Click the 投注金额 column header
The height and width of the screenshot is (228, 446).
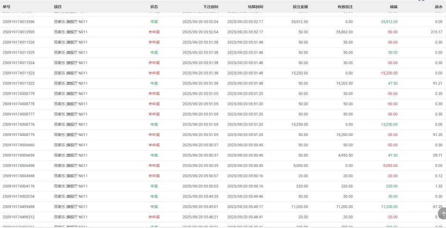click(300, 7)
